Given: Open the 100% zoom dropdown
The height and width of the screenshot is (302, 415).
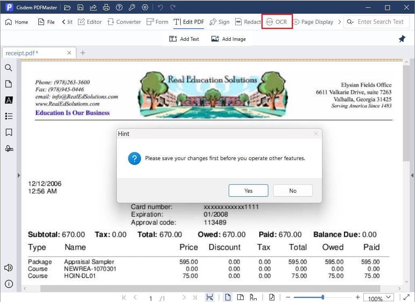Looking at the screenshot, I should pos(379,298).
